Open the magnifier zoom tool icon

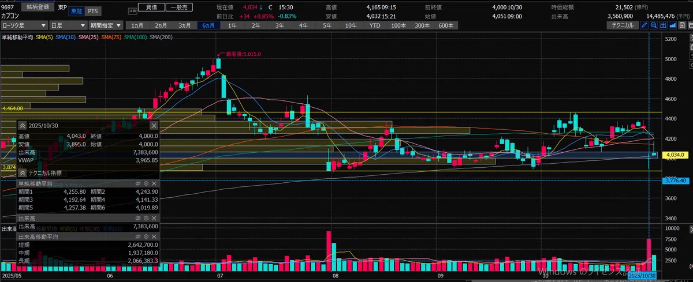pos(654,25)
